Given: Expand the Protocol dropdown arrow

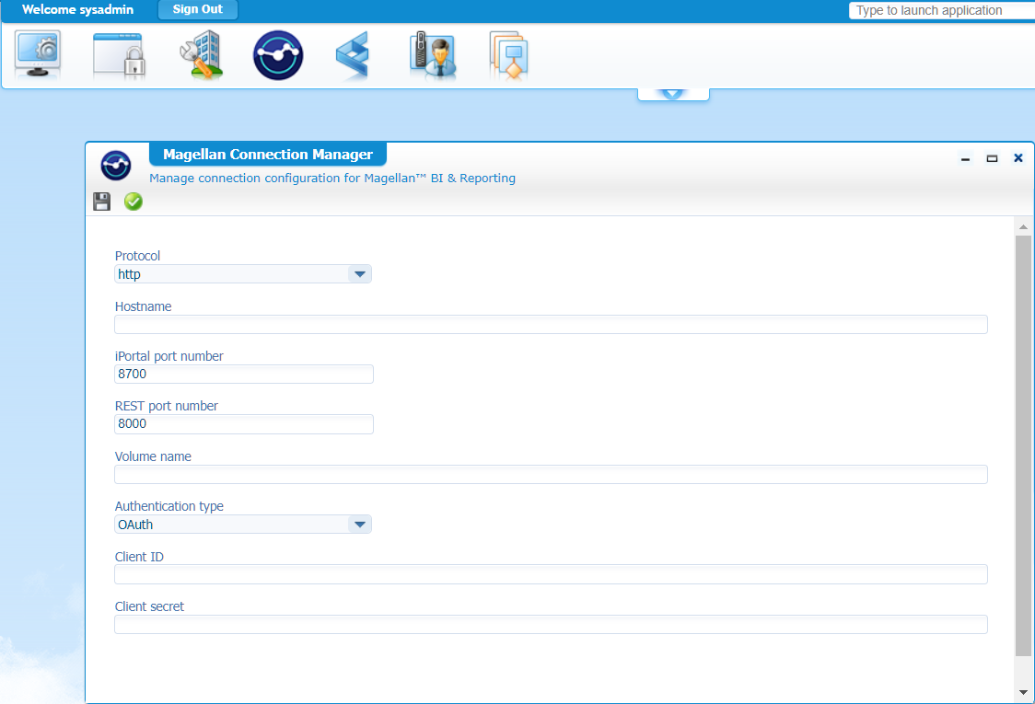Looking at the screenshot, I should (359, 274).
